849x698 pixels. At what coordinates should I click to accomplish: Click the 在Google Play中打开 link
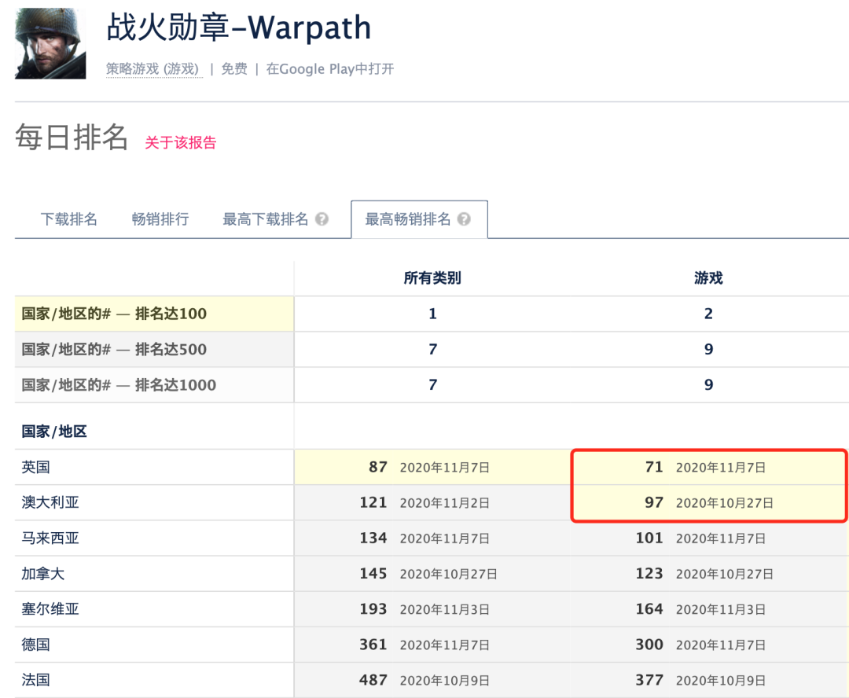click(330, 68)
